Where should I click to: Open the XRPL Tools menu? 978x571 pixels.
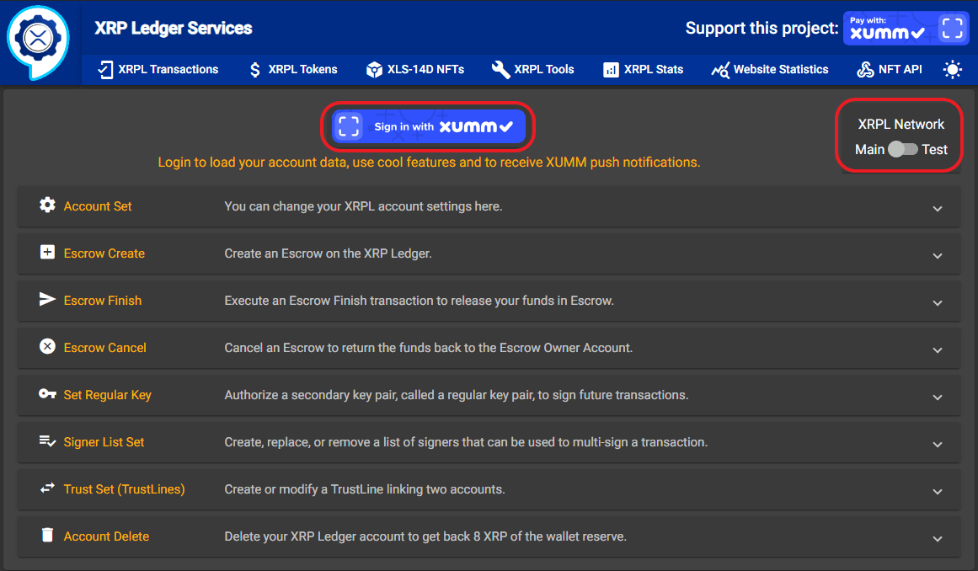(532, 70)
